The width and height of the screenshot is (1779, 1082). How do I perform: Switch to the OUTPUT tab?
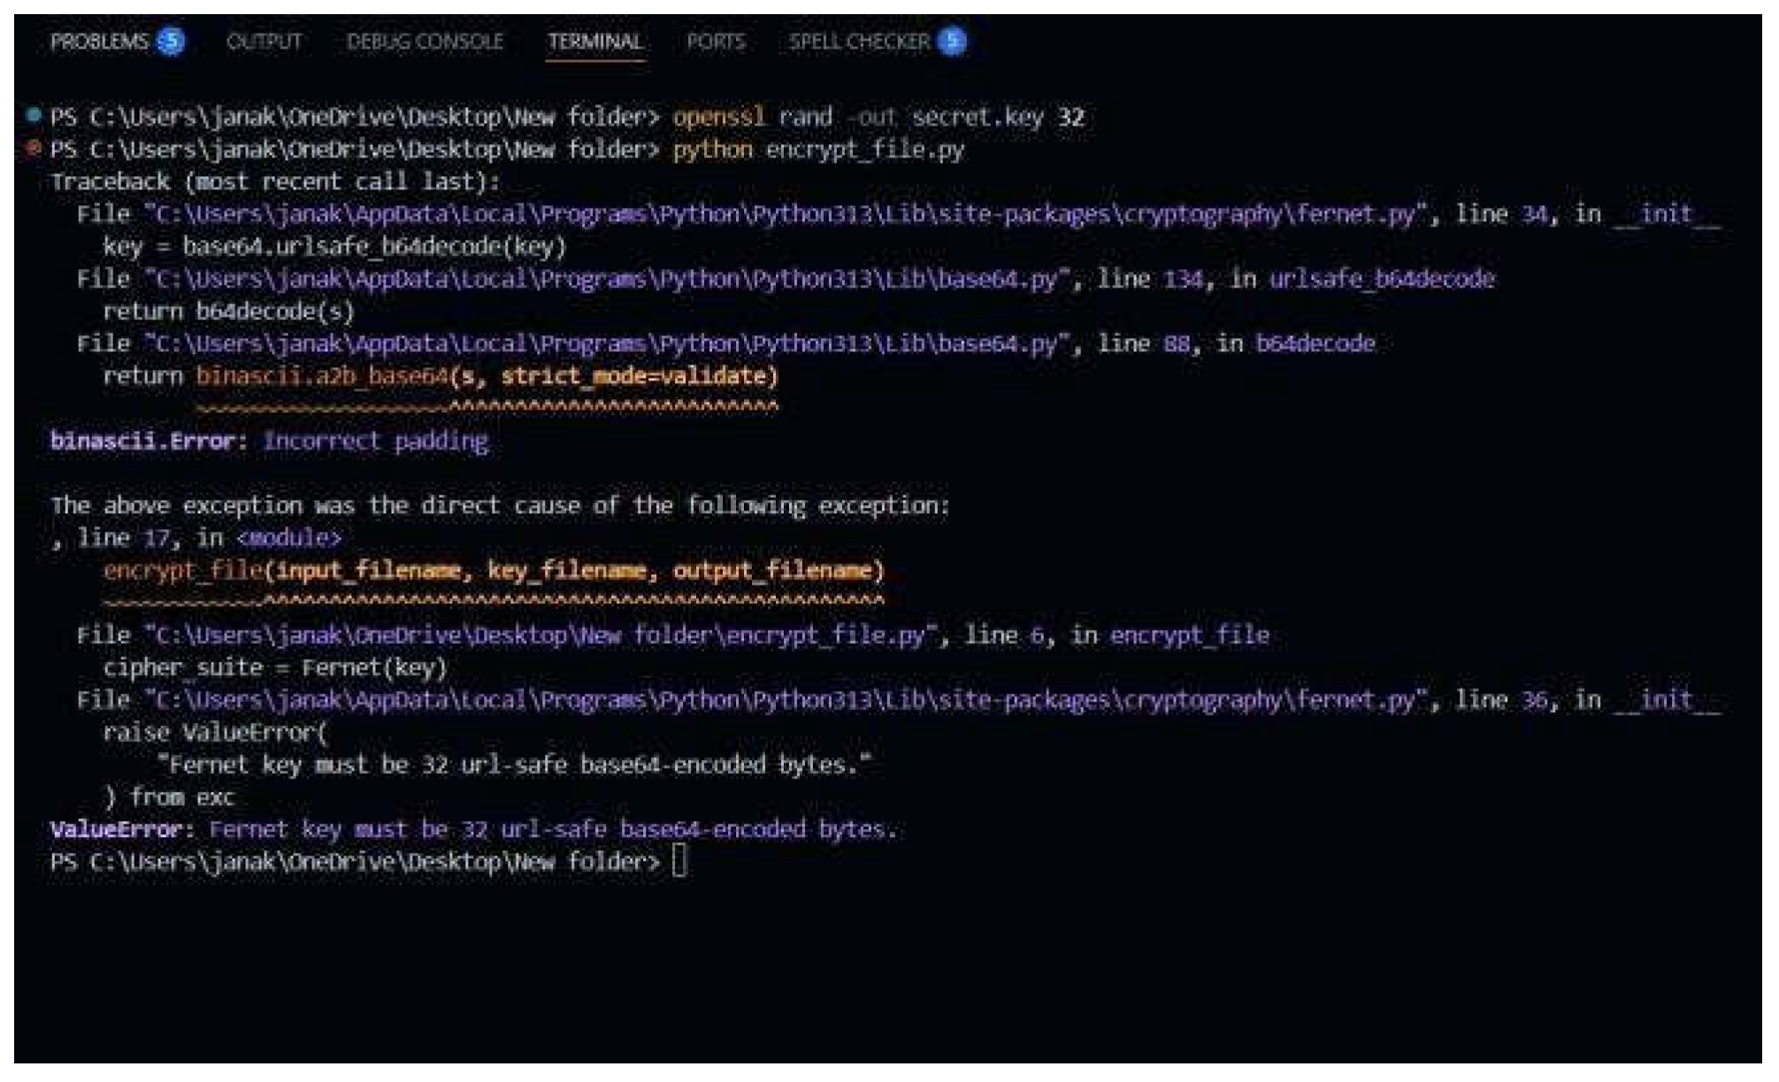click(x=264, y=42)
